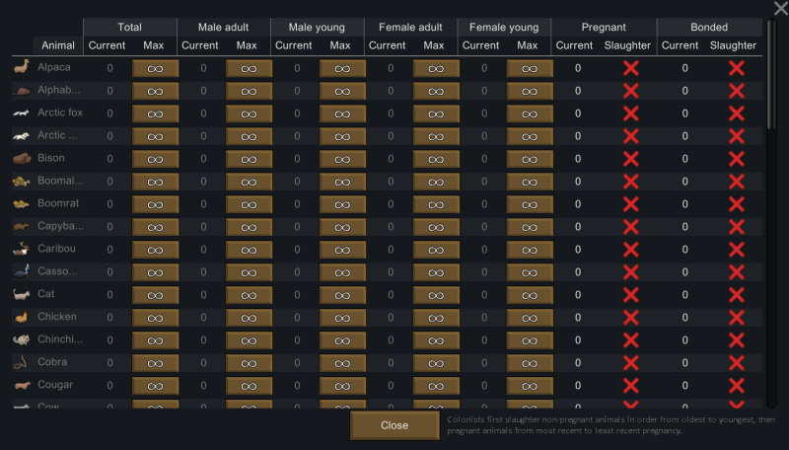Click the Cobra animal icon
Screen dimensions: 789x450
(x=21, y=362)
